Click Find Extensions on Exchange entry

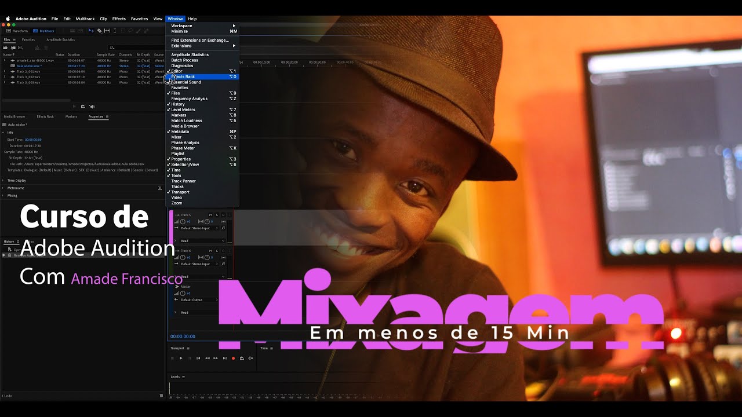click(202, 40)
